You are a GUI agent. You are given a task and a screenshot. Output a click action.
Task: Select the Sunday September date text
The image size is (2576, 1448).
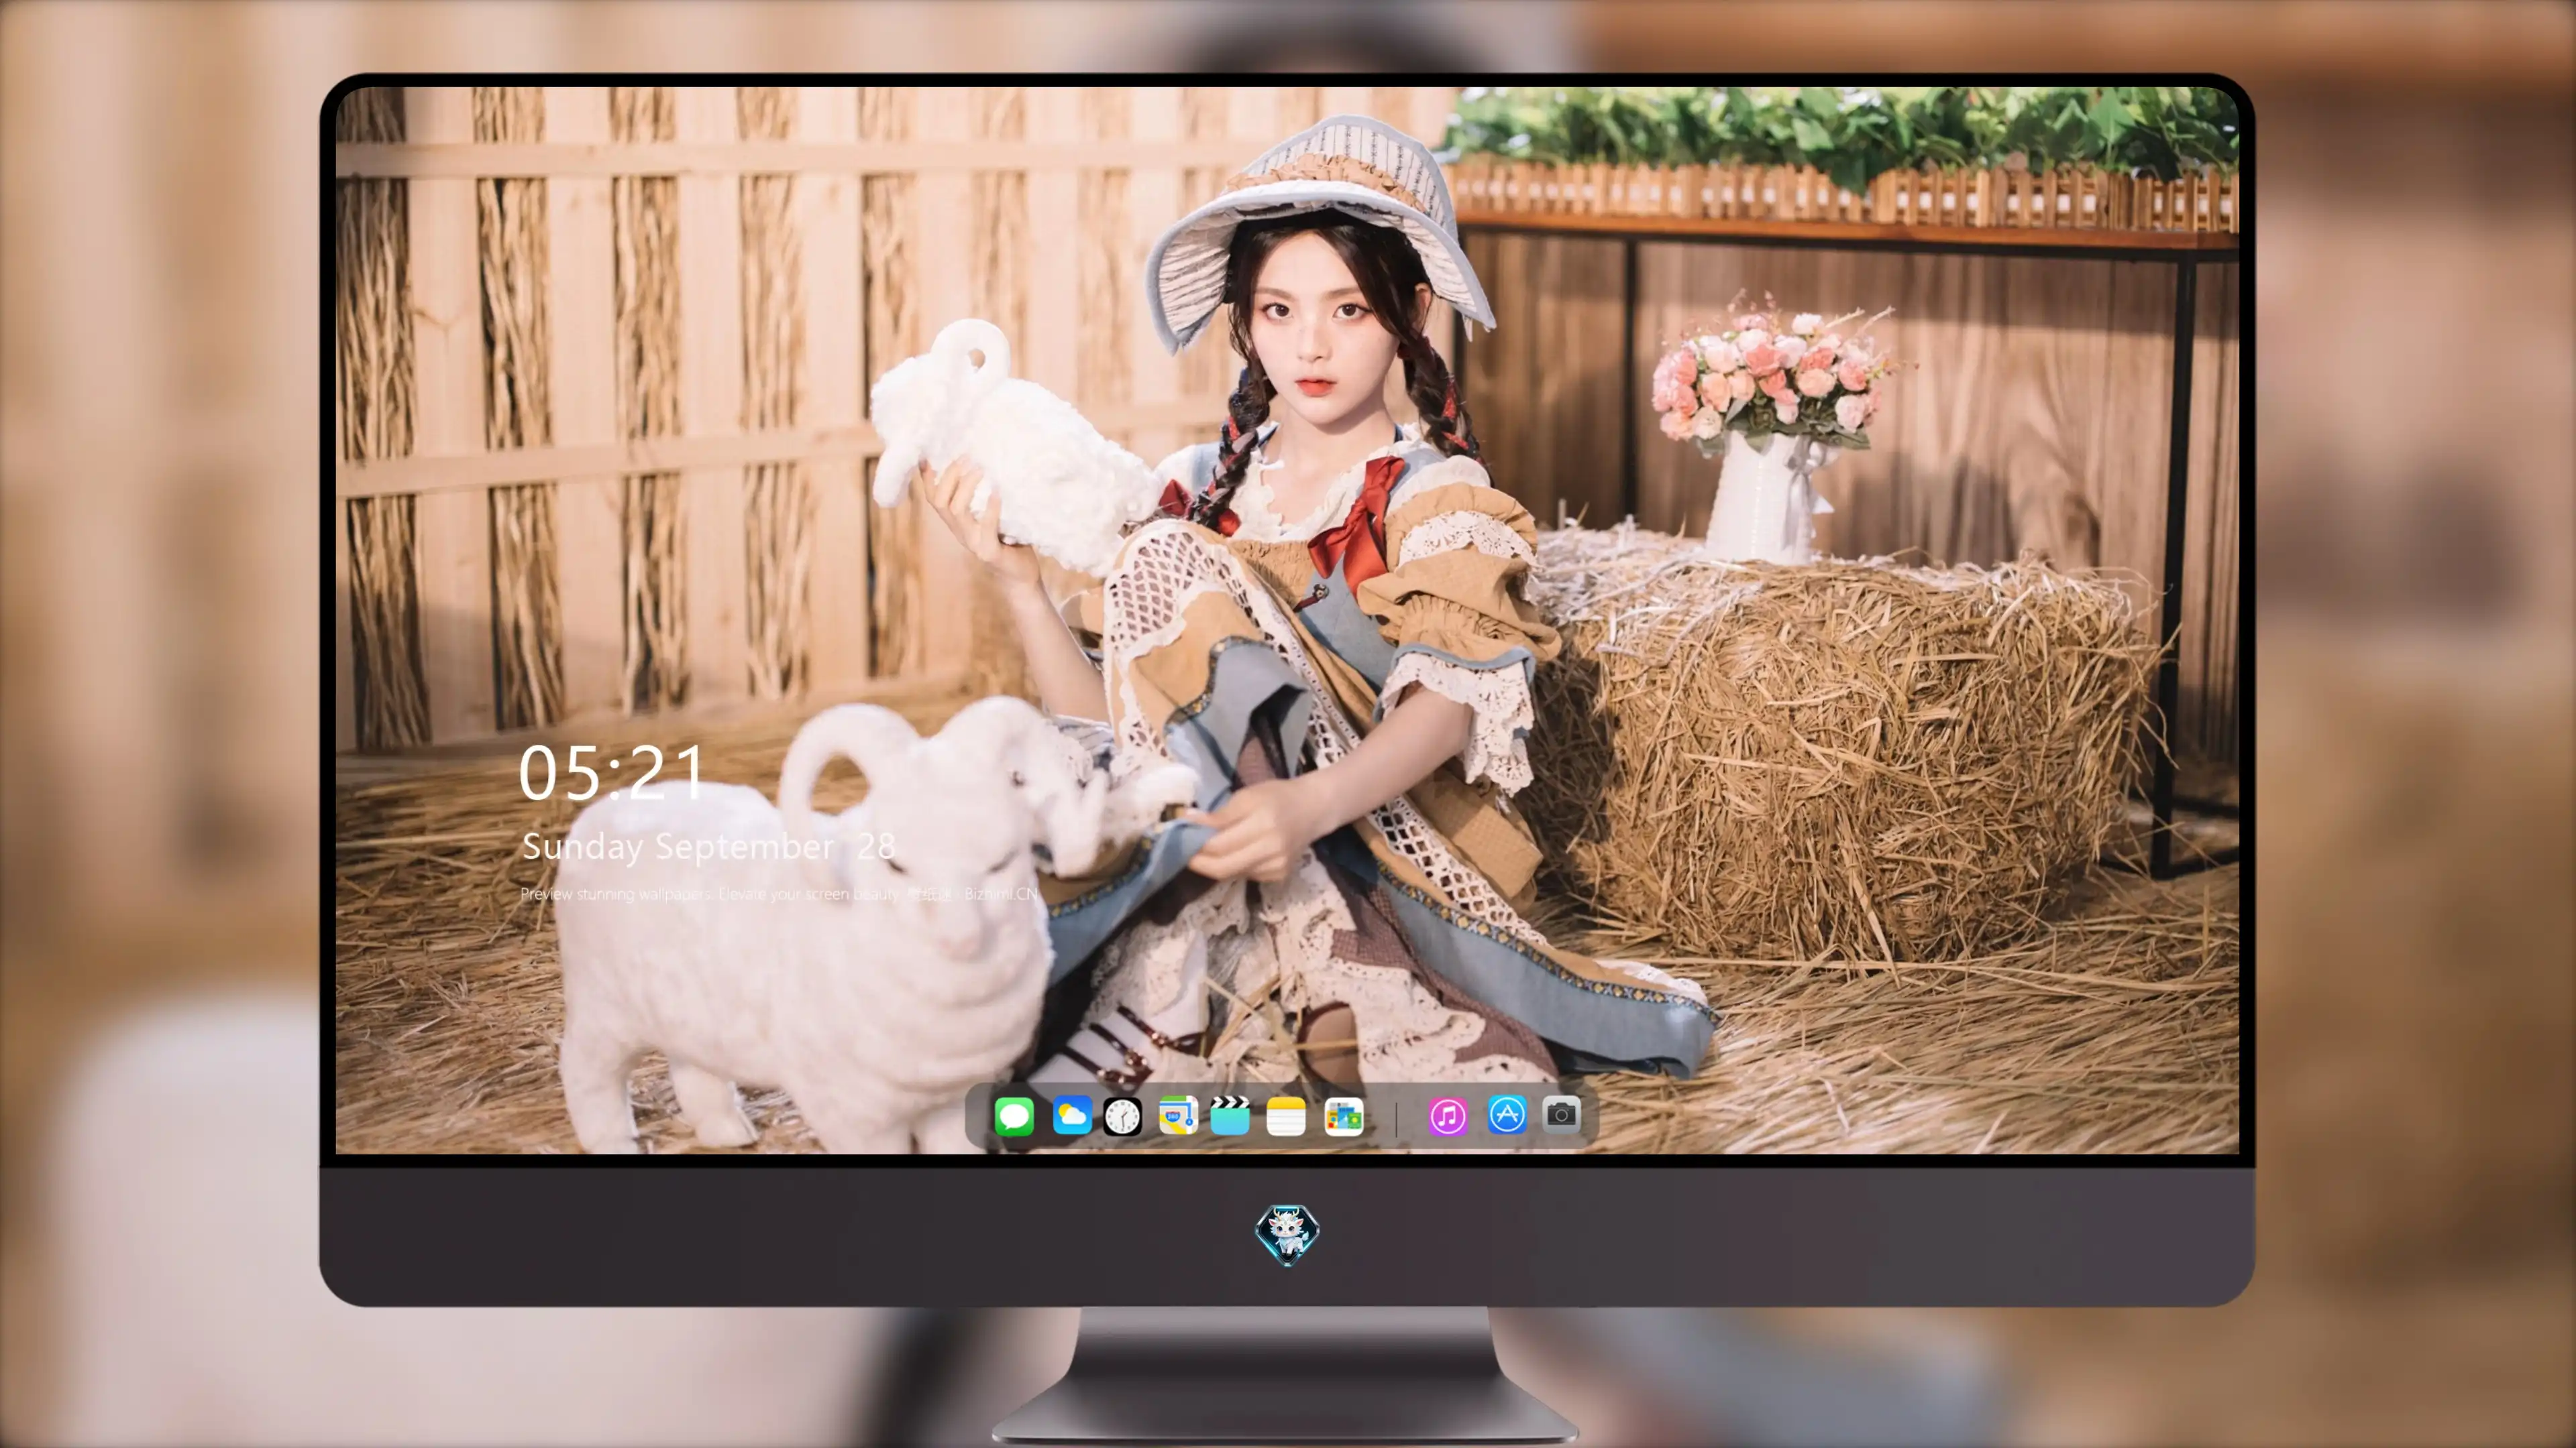tap(678, 847)
